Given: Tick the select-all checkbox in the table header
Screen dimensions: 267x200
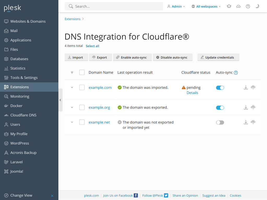Looking at the screenshot, I should (x=82, y=72).
